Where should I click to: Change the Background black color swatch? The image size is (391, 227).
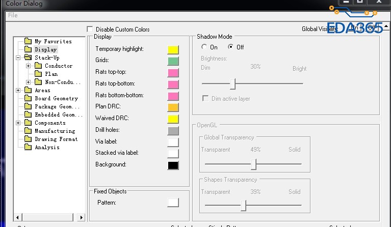(173, 165)
